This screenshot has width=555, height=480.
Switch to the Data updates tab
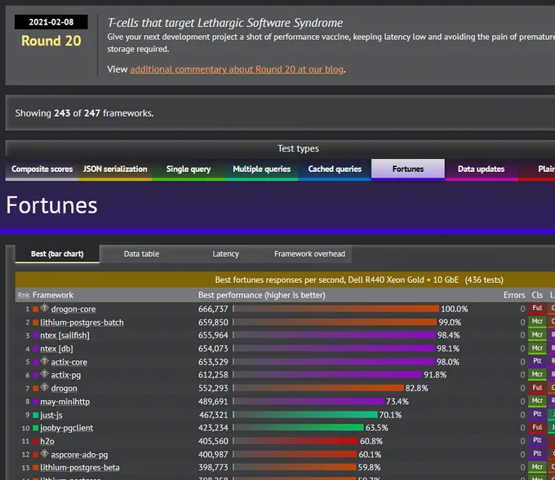point(481,170)
